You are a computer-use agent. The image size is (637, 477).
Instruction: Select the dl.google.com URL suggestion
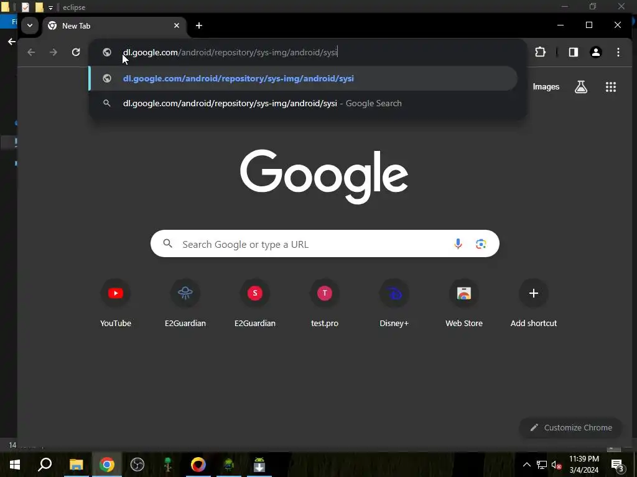pyautogui.click(x=303, y=78)
